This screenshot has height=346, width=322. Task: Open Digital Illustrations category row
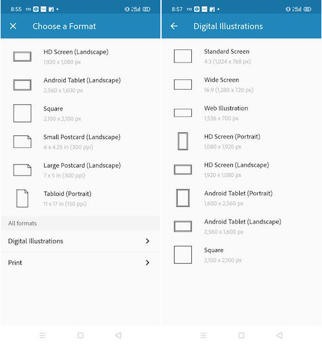coord(80,241)
